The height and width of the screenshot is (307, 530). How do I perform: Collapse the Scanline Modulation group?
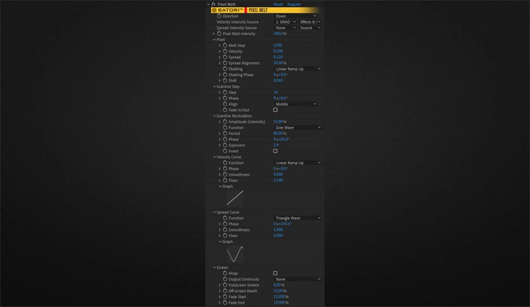tap(214, 116)
